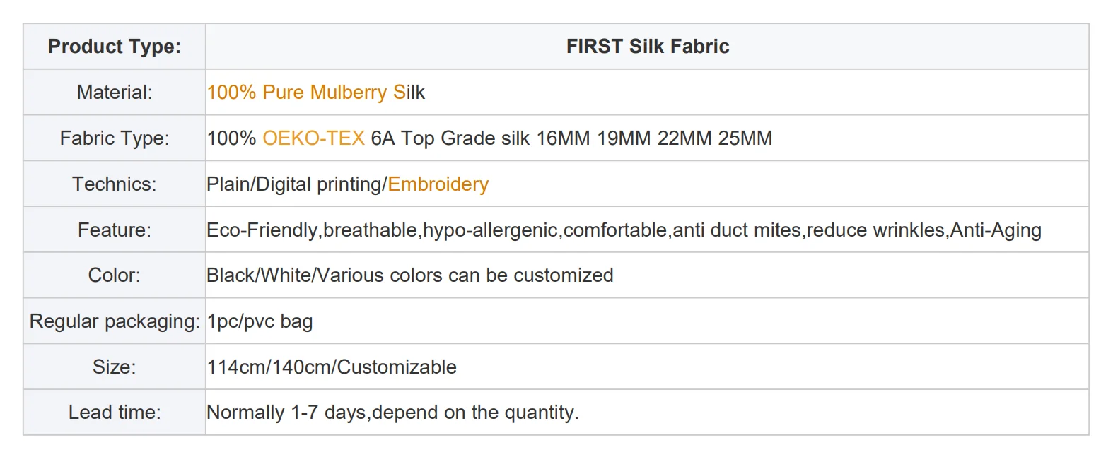Click the 'Regular packaging:' label
Screen dimensions: 1113x457
115,321
